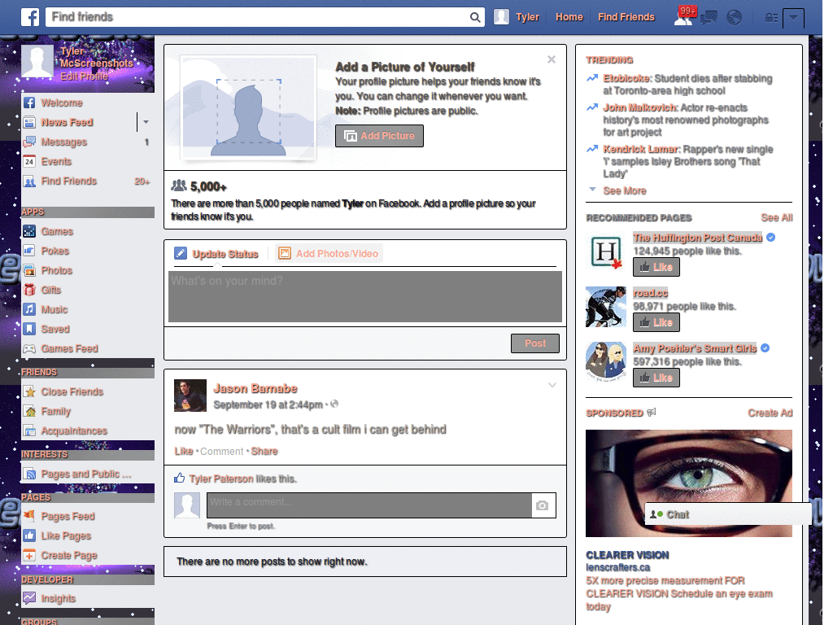The image size is (833, 625).
Task: Go to Find Friends in the top menu
Action: [x=626, y=16]
